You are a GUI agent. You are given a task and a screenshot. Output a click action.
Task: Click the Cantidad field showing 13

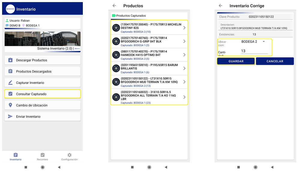(x=254, y=51)
